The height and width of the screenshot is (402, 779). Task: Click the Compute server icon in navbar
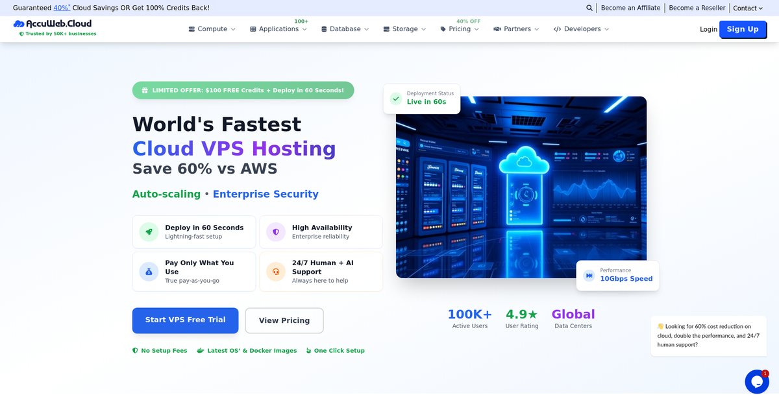point(192,29)
